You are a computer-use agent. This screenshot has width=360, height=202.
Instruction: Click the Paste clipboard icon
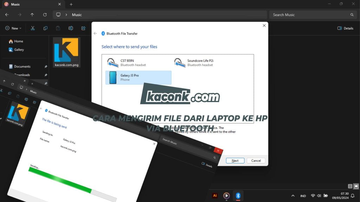58,28
